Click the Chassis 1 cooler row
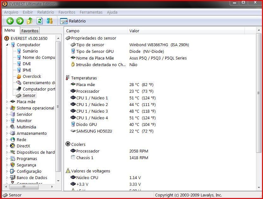The image size is (263, 199). coord(110,158)
